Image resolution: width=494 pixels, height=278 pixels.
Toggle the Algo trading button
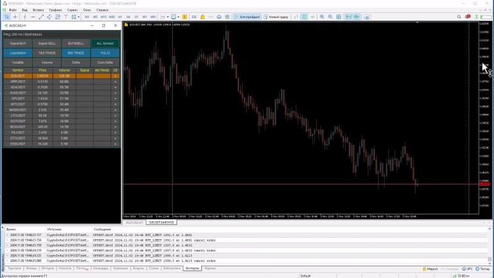click(x=248, y=17)
